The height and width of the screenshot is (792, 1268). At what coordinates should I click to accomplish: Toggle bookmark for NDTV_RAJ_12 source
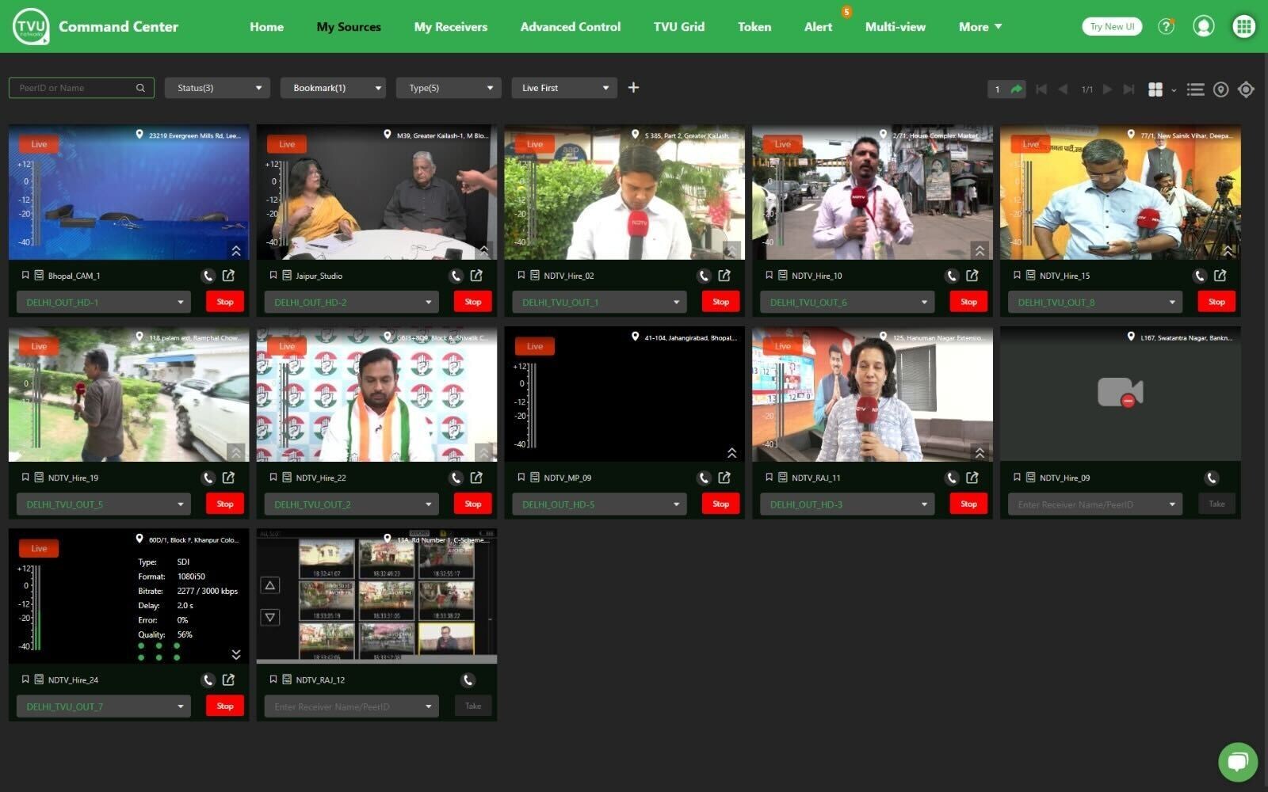point(273,680)
